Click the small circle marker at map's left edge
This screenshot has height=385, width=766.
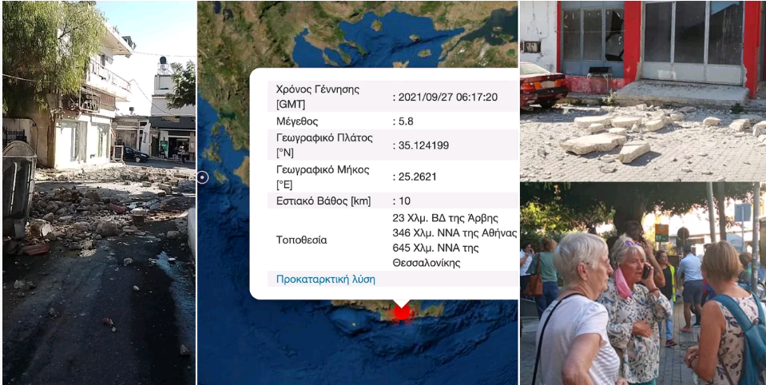(x=203, y=177)
